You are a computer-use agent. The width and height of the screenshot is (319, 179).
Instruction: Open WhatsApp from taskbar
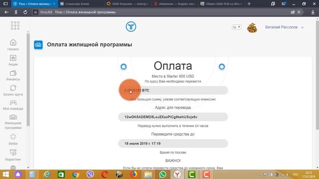(x=162, y=175)
